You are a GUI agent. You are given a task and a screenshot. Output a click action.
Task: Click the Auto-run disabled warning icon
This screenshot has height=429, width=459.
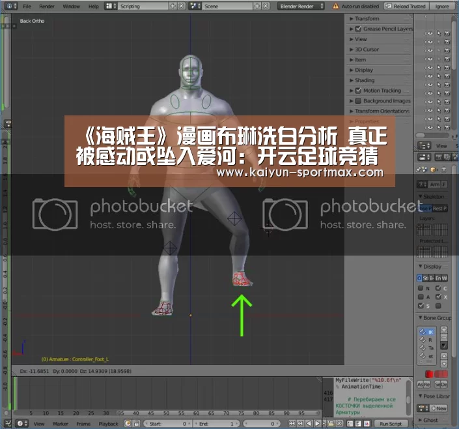click(335, 6)
